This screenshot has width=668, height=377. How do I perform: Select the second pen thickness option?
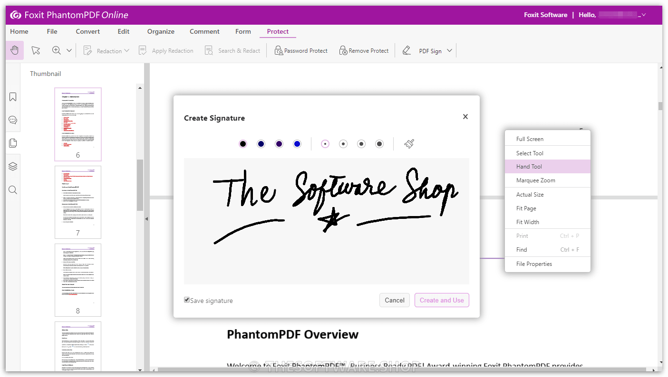pos(343,144)
